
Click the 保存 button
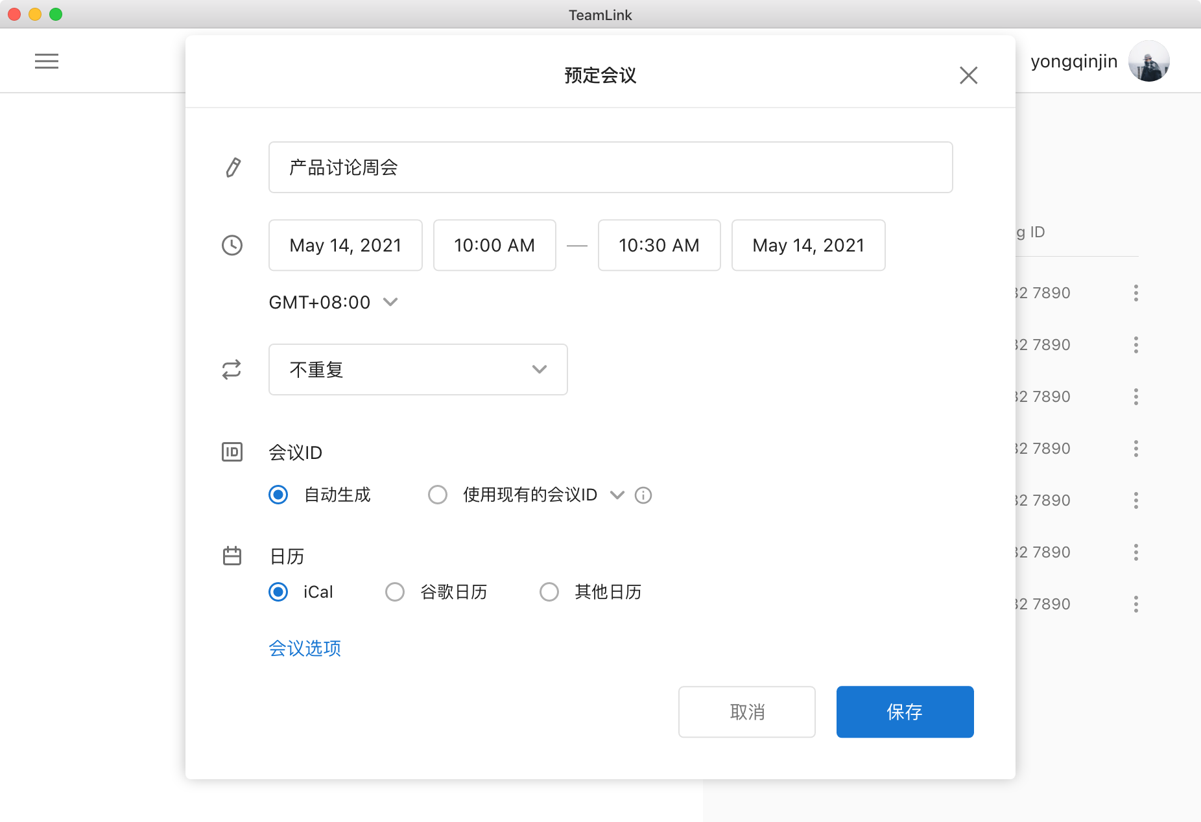pos(905,712)
